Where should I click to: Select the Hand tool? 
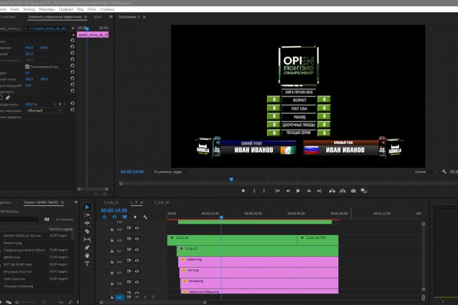[87, 255]
